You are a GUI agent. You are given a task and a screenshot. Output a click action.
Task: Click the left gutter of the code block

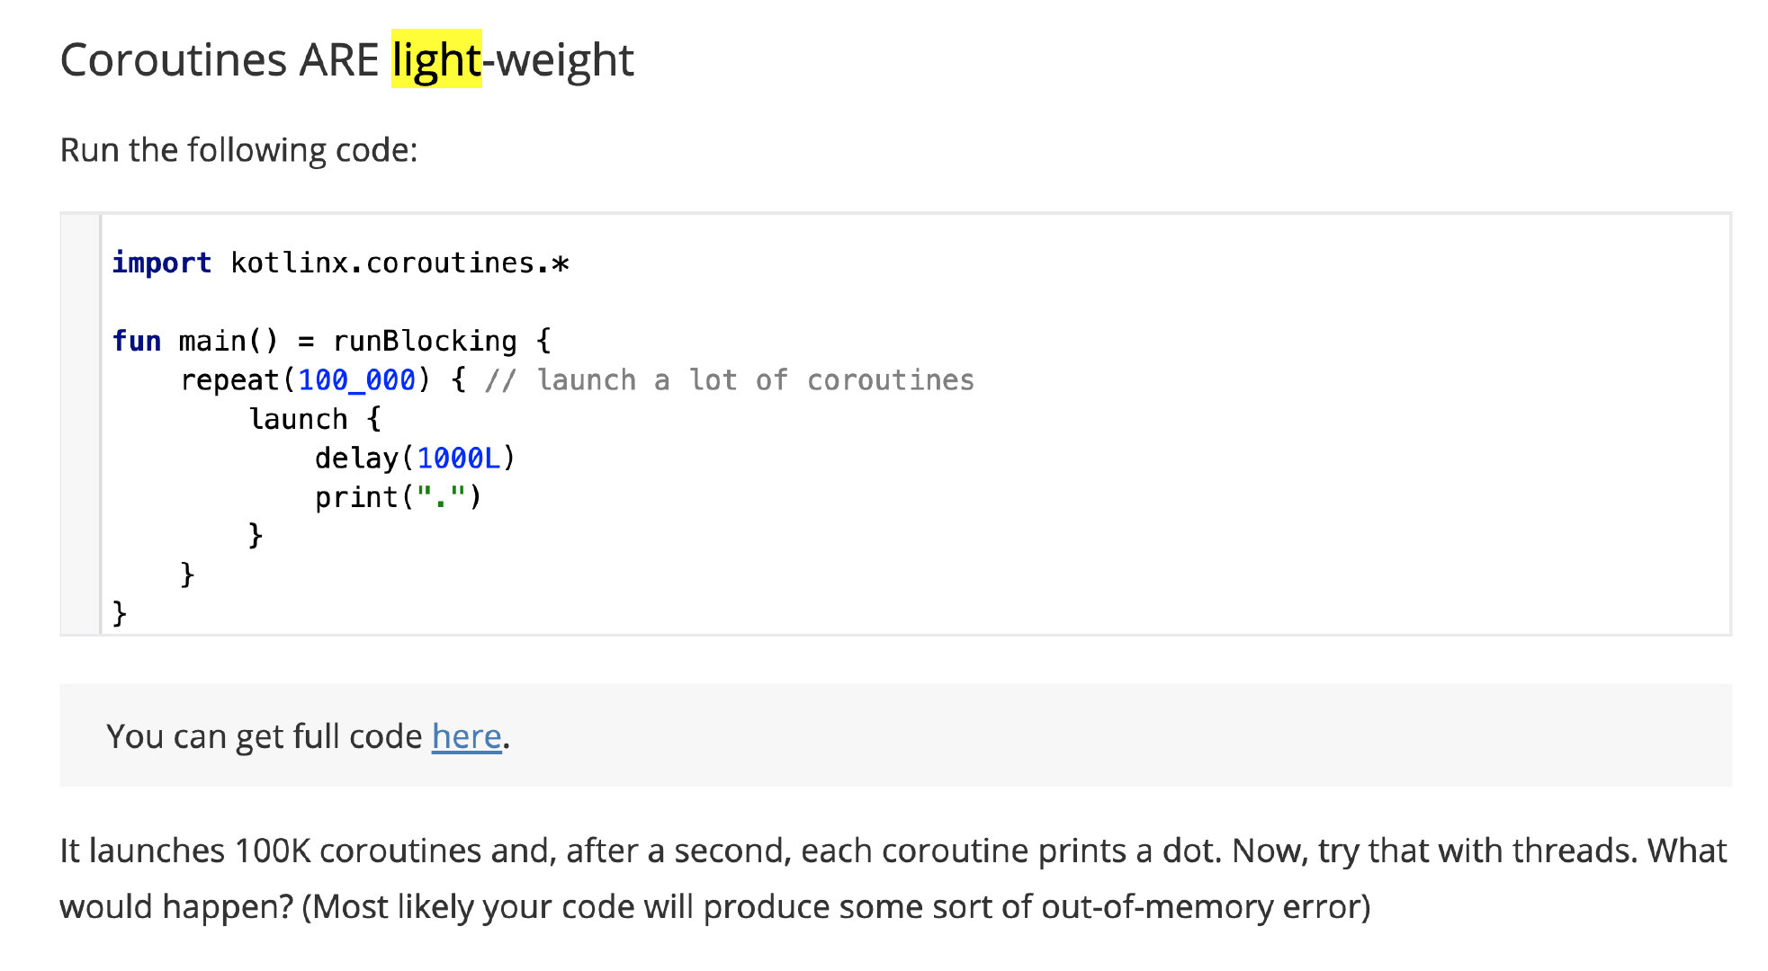tap(81, 424)
